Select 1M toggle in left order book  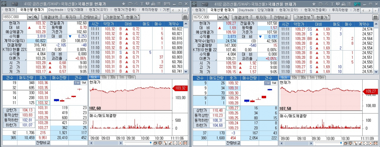84,83
